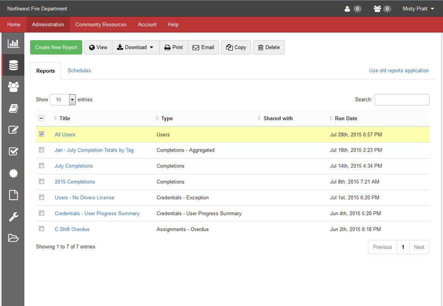
Task: Uncheck the All Users report checkbox
Action: click(x=41, y=134)
